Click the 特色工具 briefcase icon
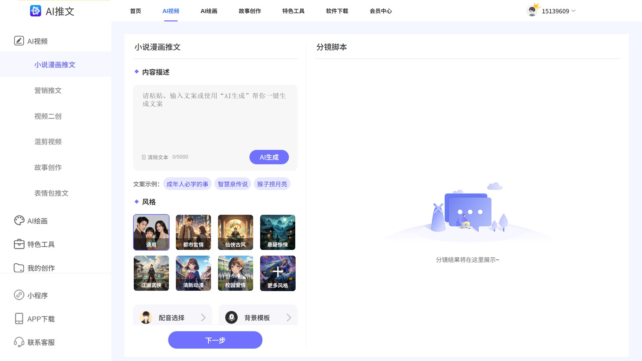This screenshot has height=361, width=642. (x=19, y=244)
